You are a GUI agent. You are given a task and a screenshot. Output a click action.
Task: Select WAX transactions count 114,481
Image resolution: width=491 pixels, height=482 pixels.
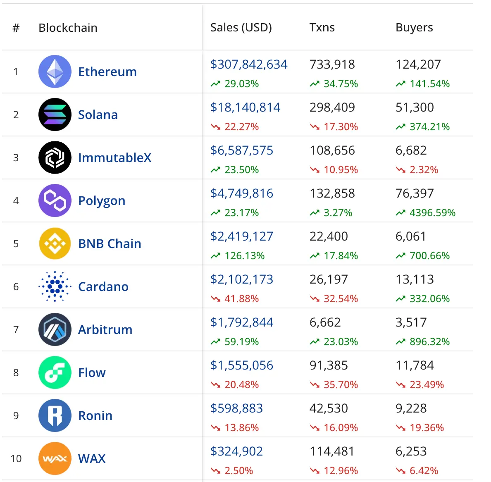[332, 451]
